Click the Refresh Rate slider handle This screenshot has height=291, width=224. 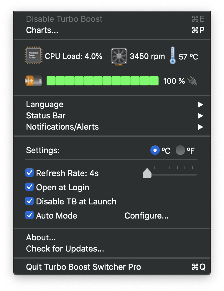147,173
